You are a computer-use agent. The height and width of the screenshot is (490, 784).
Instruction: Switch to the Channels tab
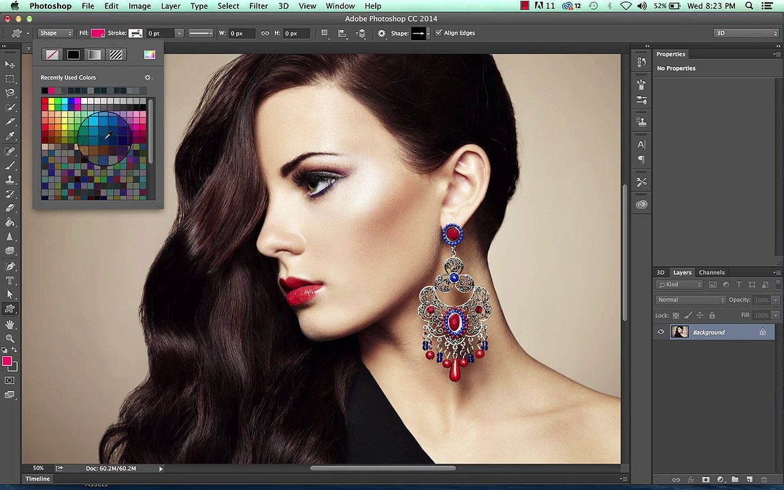pyautogui.click(x=711, y=272)
